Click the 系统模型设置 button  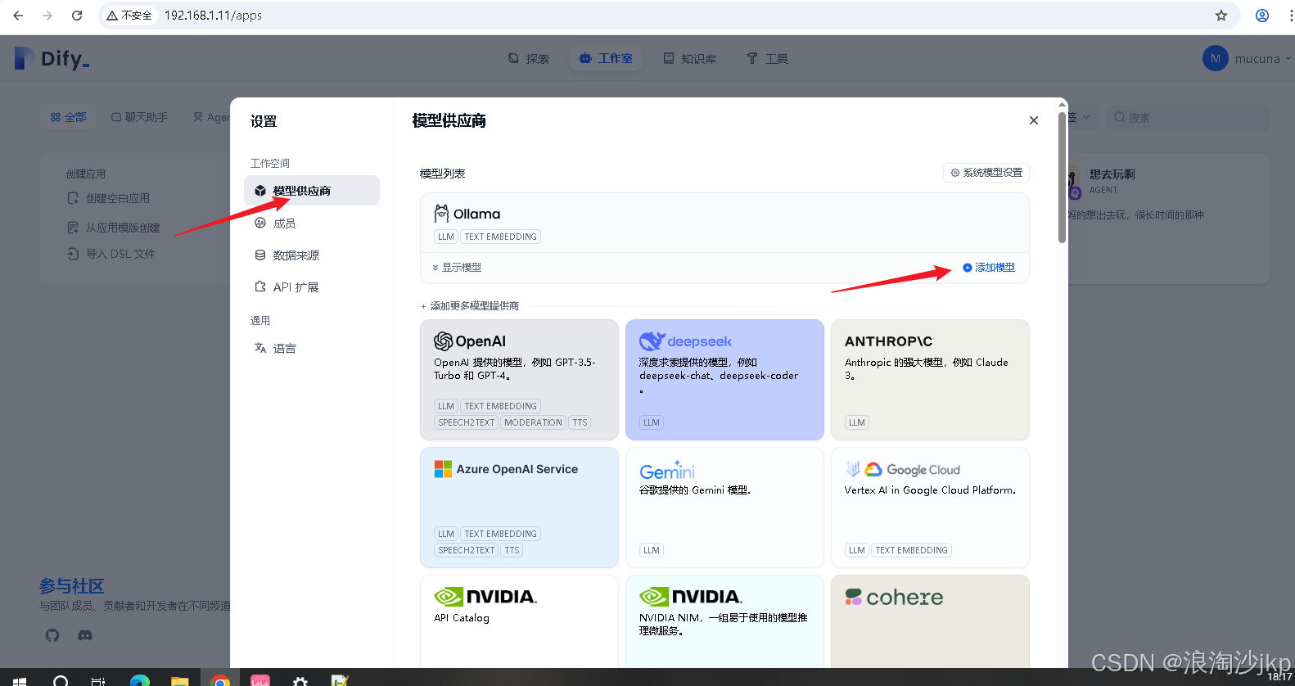986,173
